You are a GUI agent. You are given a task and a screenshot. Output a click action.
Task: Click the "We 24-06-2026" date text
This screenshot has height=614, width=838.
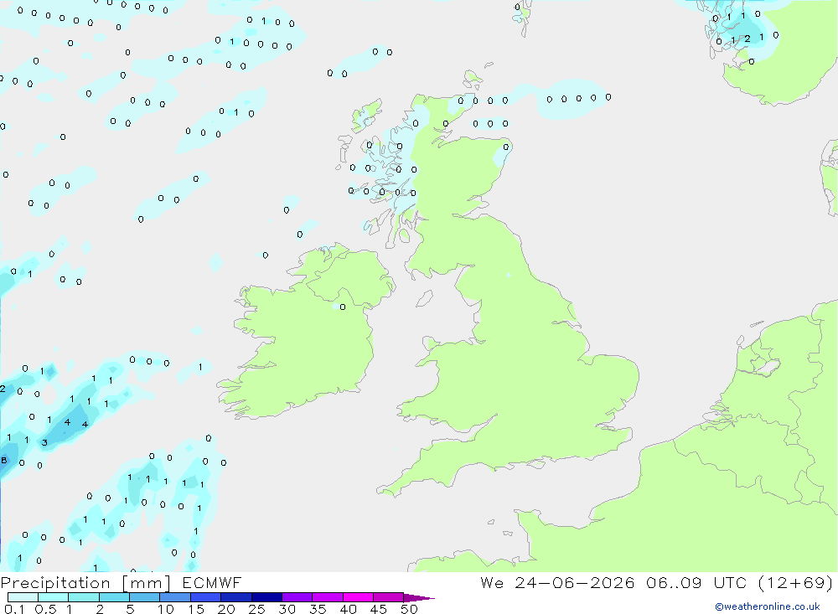pyautogui.click(x=557, y=582)
